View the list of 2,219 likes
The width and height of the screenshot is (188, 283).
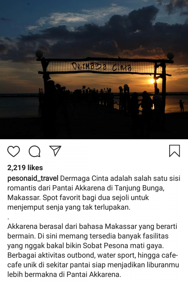(25, 168)
